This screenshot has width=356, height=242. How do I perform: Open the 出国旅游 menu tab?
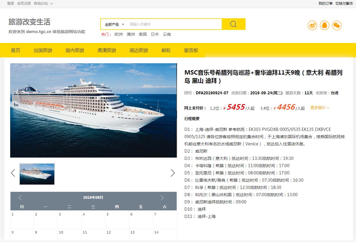click(43, 50)
